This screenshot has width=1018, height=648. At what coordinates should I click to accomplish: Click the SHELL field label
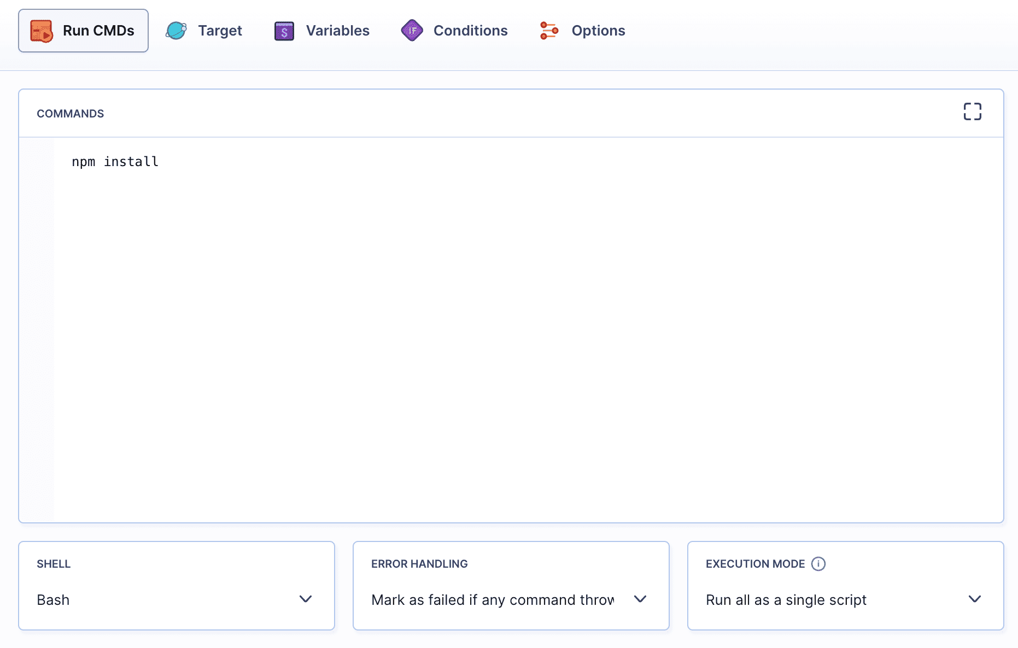[54, 564]
